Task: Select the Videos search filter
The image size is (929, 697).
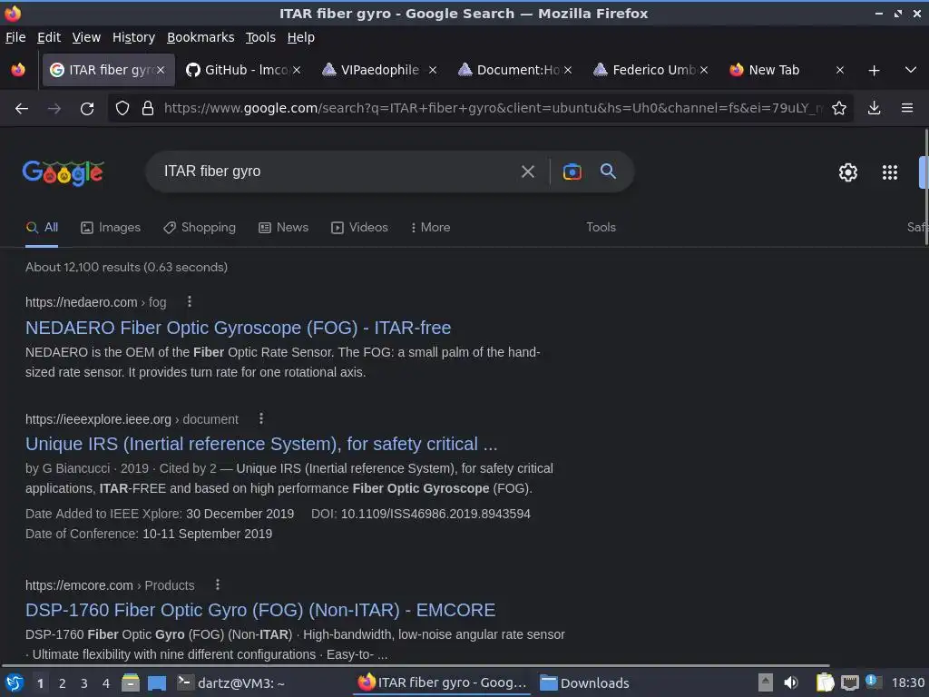Action: [359, 228]
